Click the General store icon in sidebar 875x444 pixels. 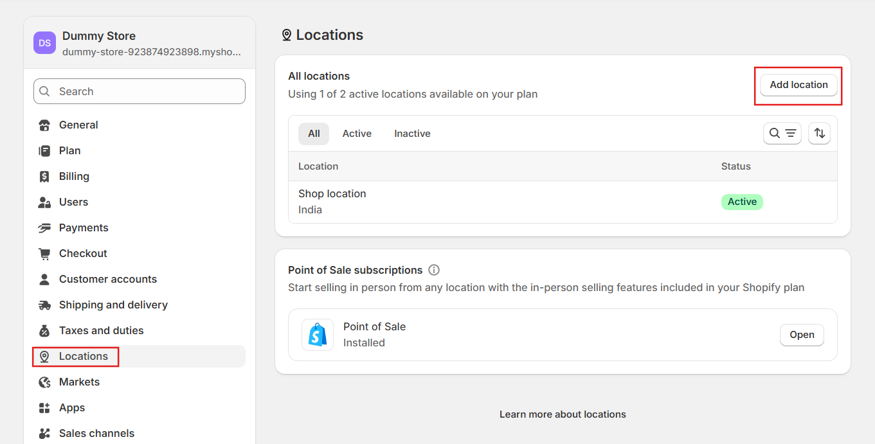[x=44, y=125]
